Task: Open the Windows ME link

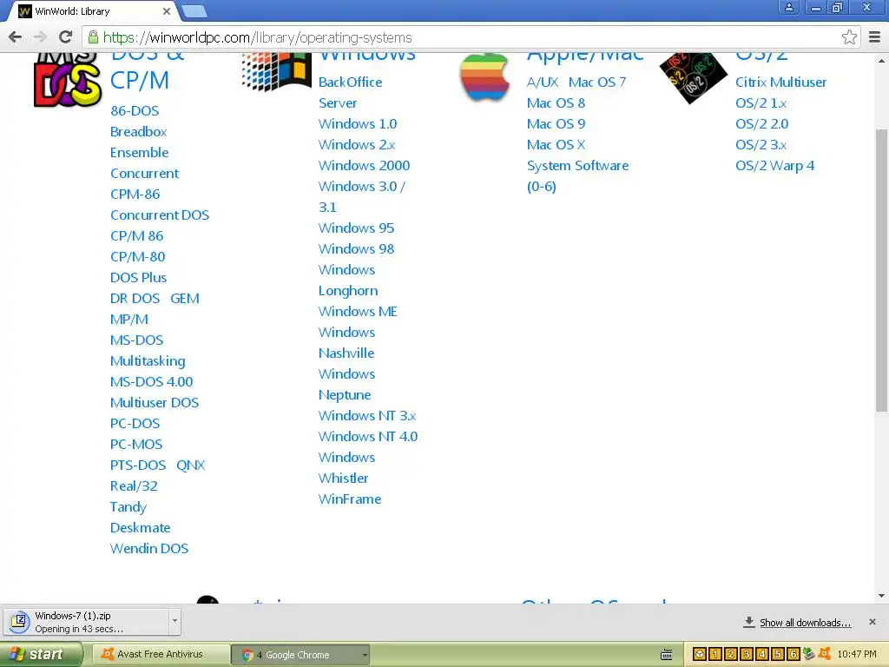Action: (358, 312)
